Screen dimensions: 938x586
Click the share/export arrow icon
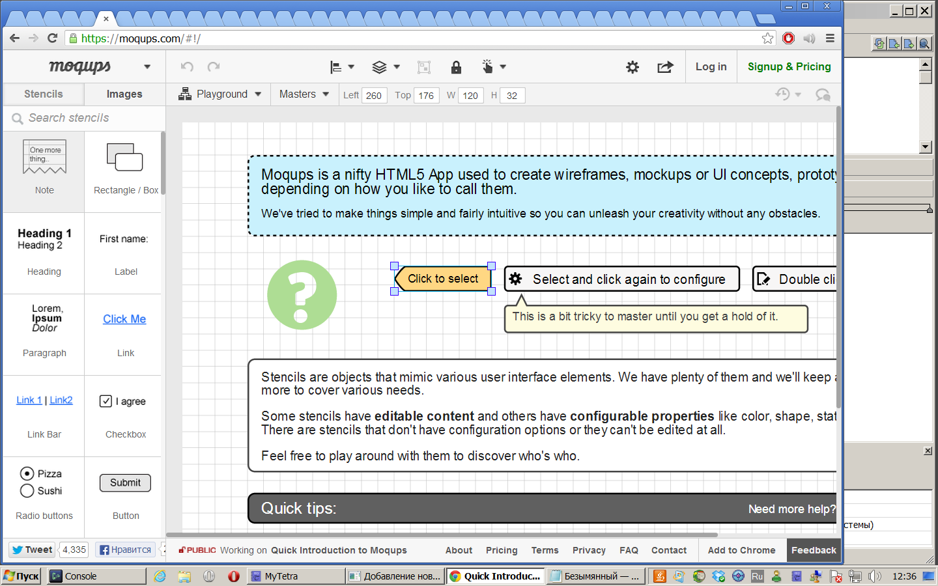(665, 67)
